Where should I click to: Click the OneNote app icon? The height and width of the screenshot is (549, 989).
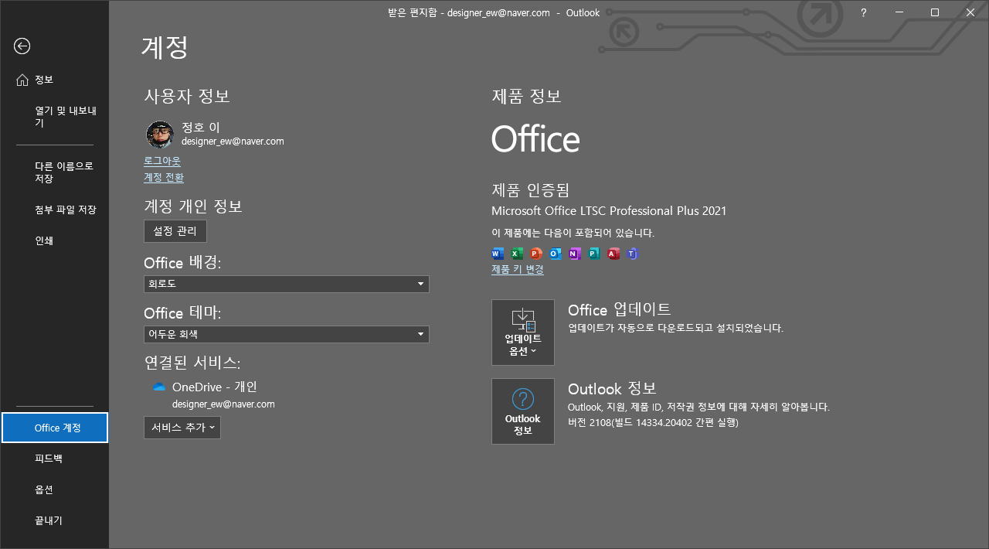pyautogui.click(x=575, y=254)
